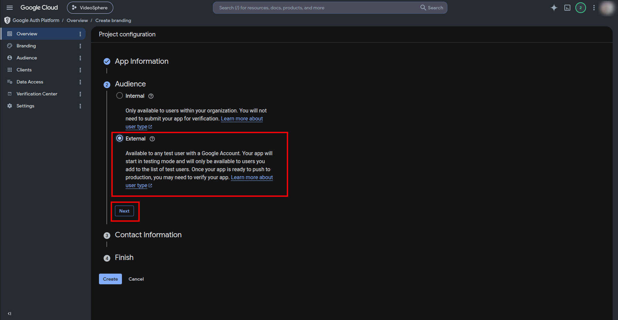Click the Branding palette icon
The height and width of the screenshot is (320, 618).
10,46
